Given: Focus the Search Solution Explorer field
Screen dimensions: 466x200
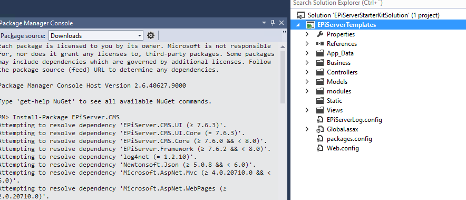Looking at the screenshot, I should click(377, 3).
